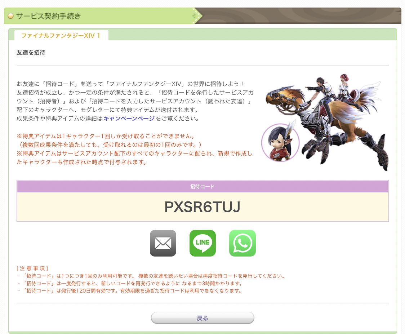
Task: Click the 招待コード purple header
Action: pos(202,187)
